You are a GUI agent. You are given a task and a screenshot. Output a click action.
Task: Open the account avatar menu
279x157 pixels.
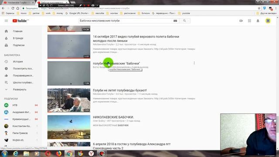coord(268,21)
